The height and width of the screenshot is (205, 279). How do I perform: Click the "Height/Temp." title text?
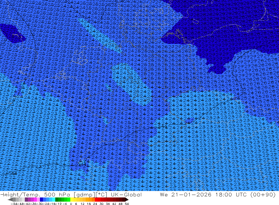pyautogui.click(x=20, y=195)
